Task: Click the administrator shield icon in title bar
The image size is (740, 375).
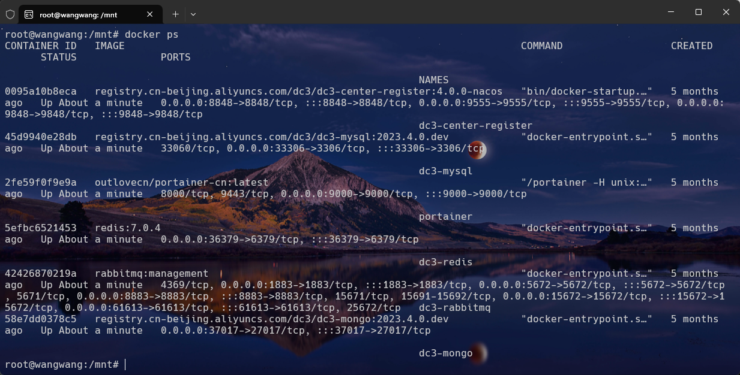Action: tap(10, 14)
